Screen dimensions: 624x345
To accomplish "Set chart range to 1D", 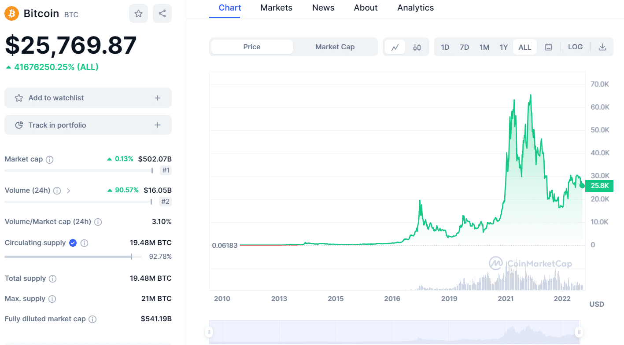I will pos(445,47).
